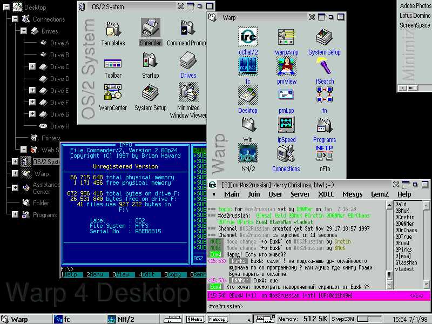Viewport: 432px width, 324px height.
Task: Collapse the Connections branch in the tree
Action: (15, 19)
